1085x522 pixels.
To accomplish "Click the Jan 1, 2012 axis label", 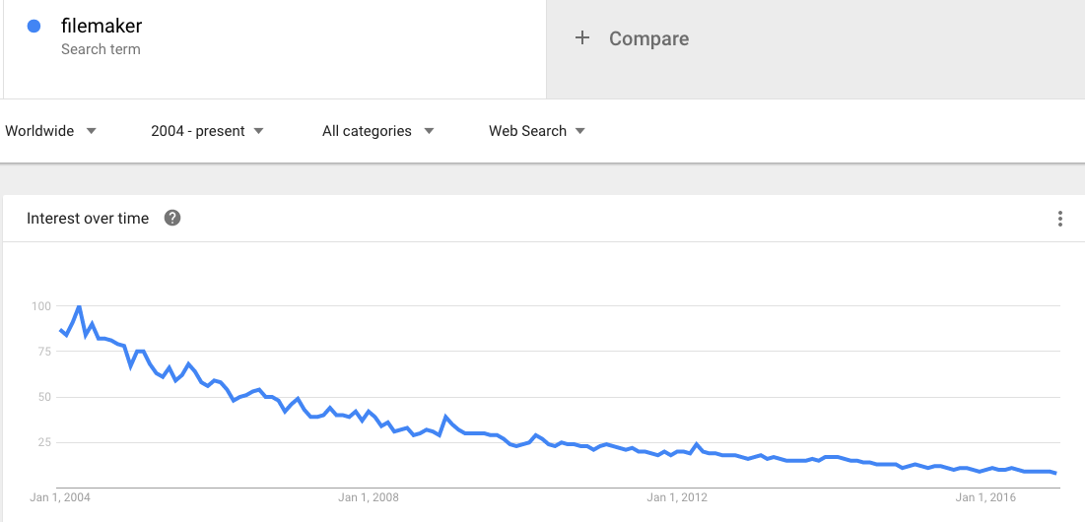I will pos(677,497).
